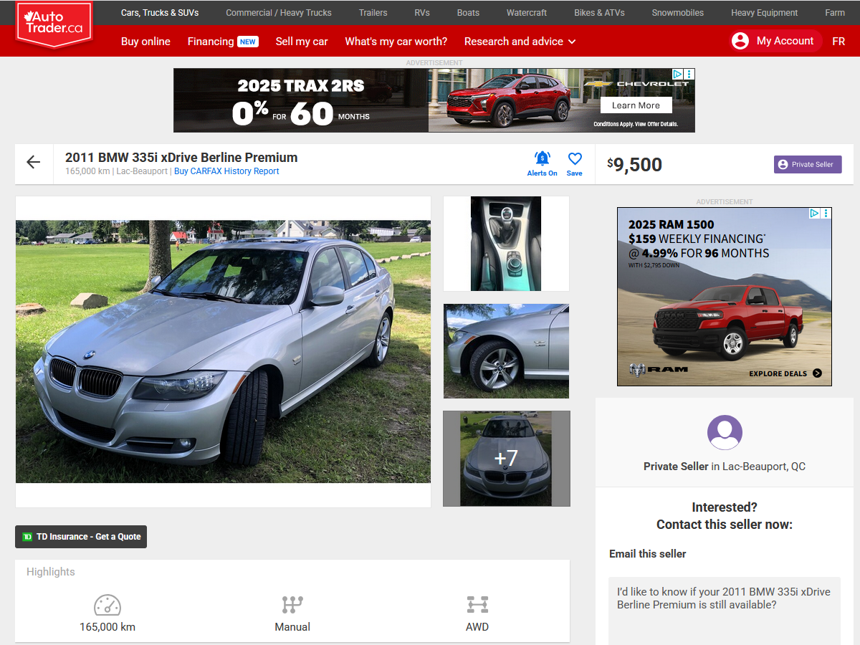Save listing with the heart icon
The width and height of the screenshot is (860, 645).
pos(575,159)
